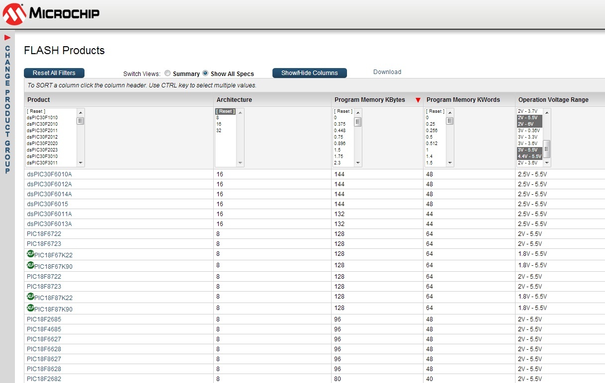This screenshot has width=605, height=383.
Task: Open the dsPIC30F6014A product link
Action: 49,194
